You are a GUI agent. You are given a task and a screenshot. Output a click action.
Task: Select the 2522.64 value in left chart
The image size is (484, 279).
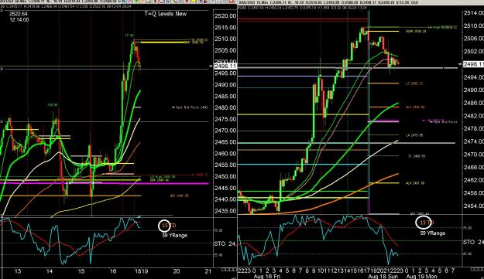click(19, 14)
